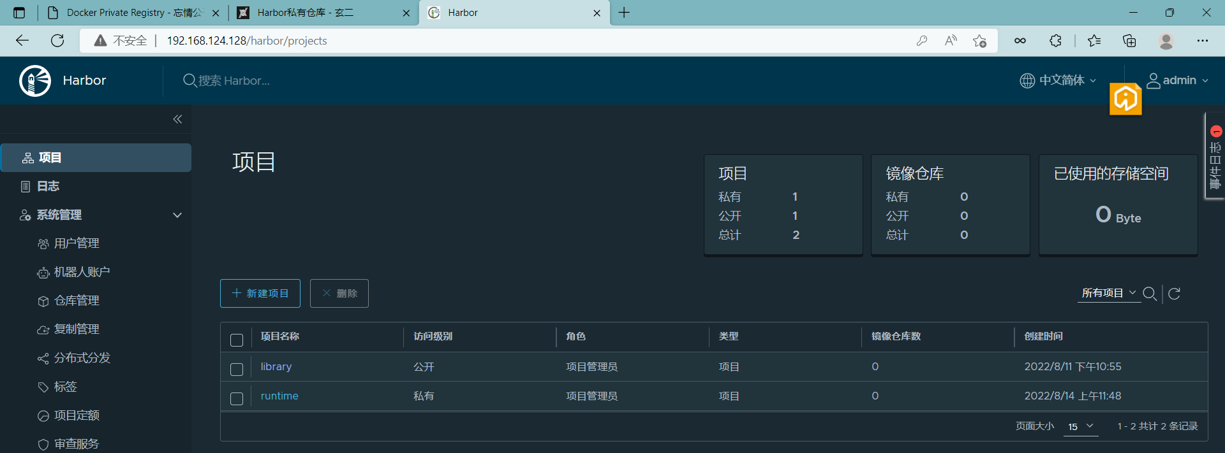The image size is (1225, 453).
Task: Open the admin user menu
Action: point(1178,80)
